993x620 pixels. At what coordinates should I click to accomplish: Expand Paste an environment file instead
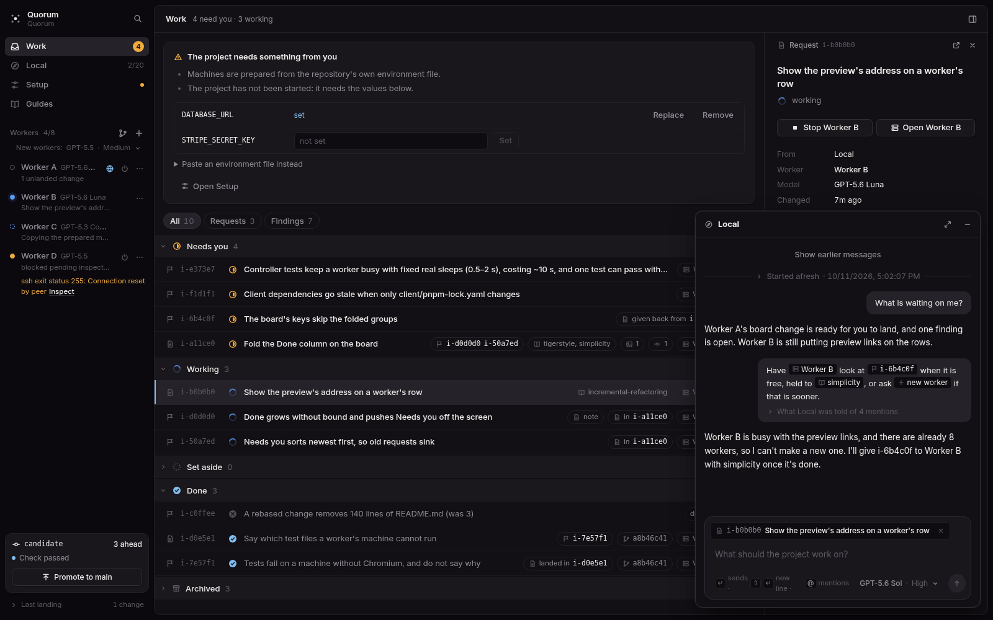(238, 164)
